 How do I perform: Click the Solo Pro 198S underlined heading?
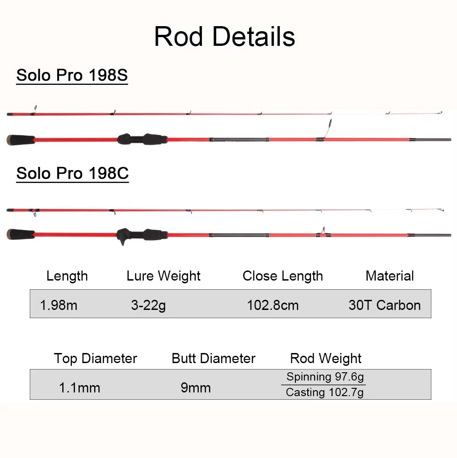pos(72,75)
